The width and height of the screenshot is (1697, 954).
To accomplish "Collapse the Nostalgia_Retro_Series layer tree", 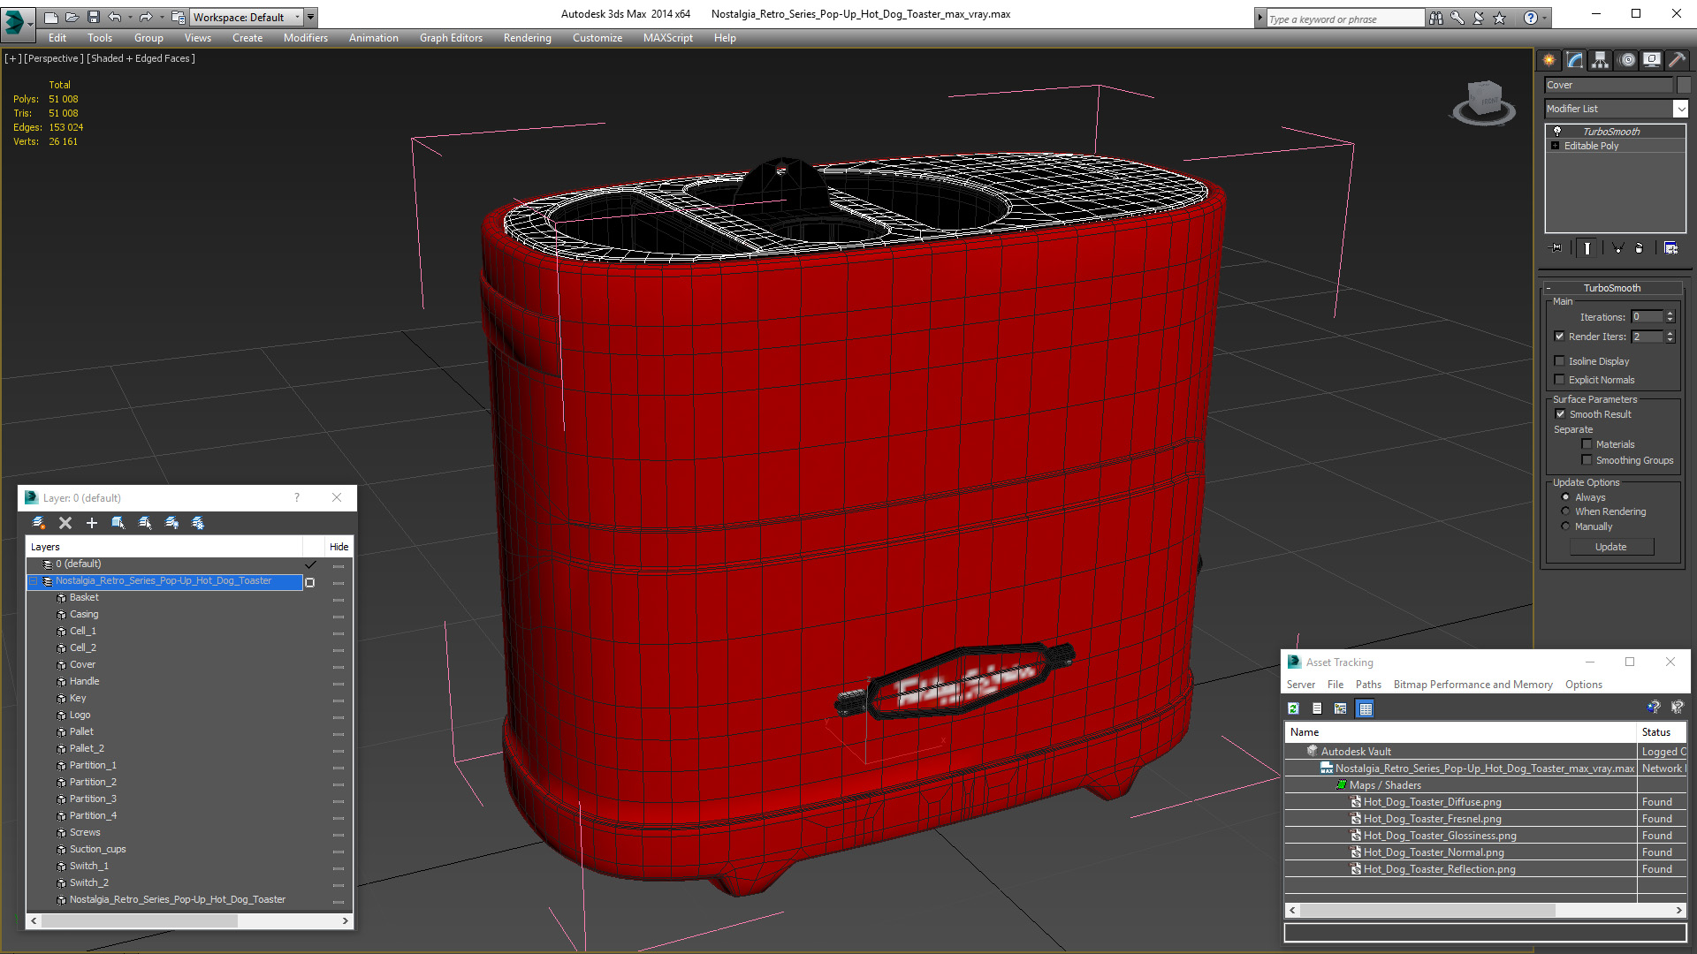I will click(x=34, y=581).
